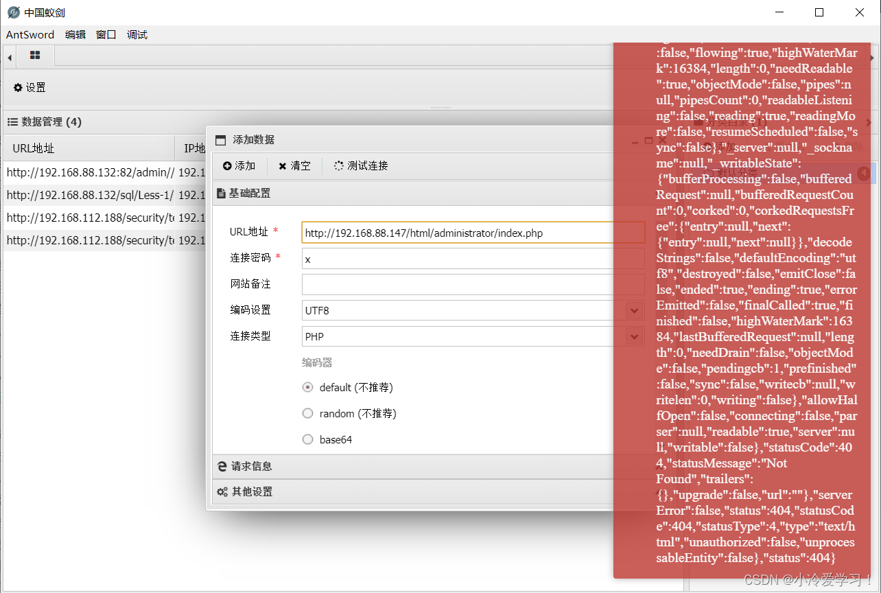Click 清空 to clear the form
Viewport: 881px width, 593px height.
point(294,166)
